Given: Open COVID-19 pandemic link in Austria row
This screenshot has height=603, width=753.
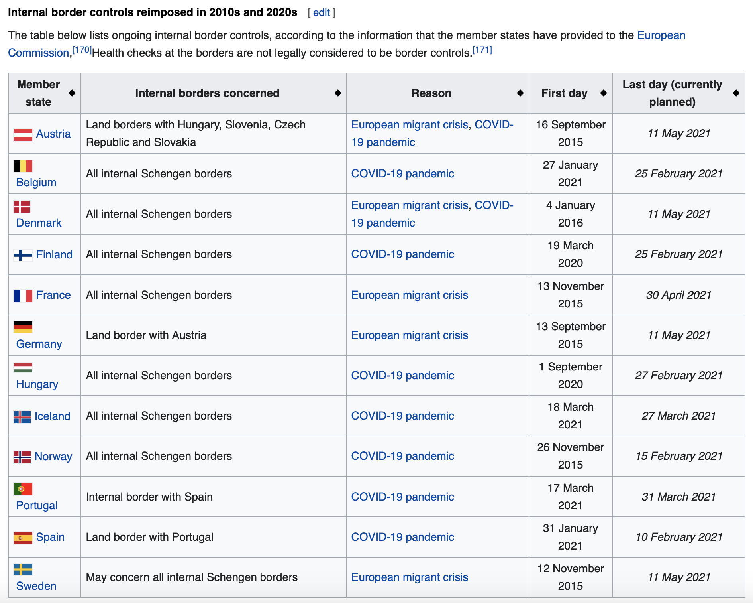Looking at the screenshot, I should pyautogui.click(x=432, y=134).
